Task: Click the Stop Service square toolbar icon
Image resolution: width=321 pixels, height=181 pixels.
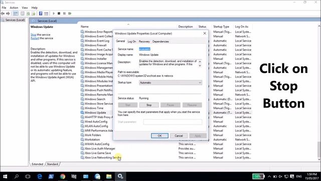Action: point(59,14)
